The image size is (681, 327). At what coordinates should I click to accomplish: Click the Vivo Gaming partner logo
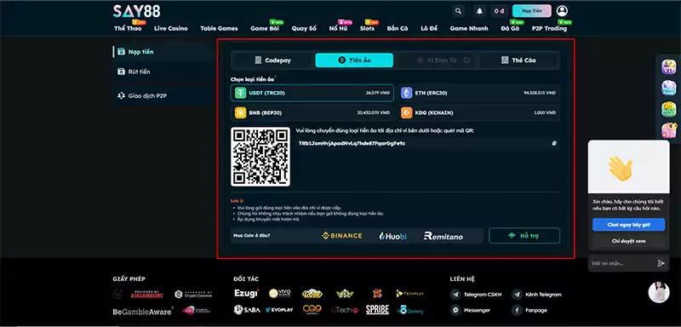(280, 294)
